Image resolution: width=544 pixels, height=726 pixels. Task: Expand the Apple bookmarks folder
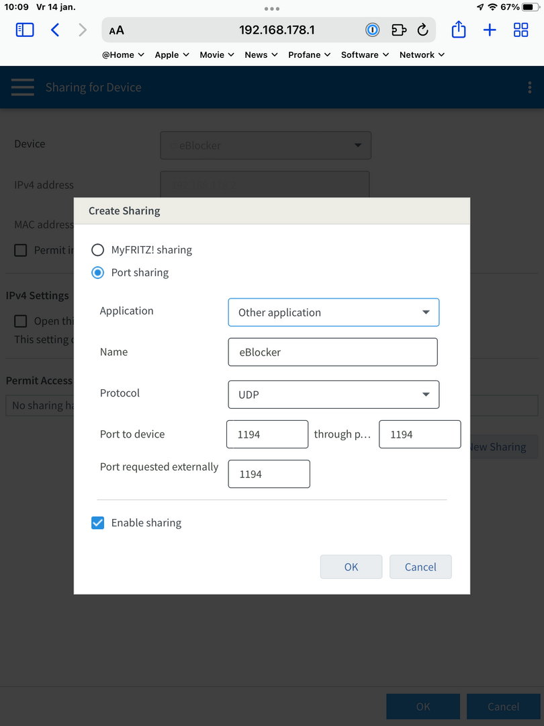click(x=172, y=54)
